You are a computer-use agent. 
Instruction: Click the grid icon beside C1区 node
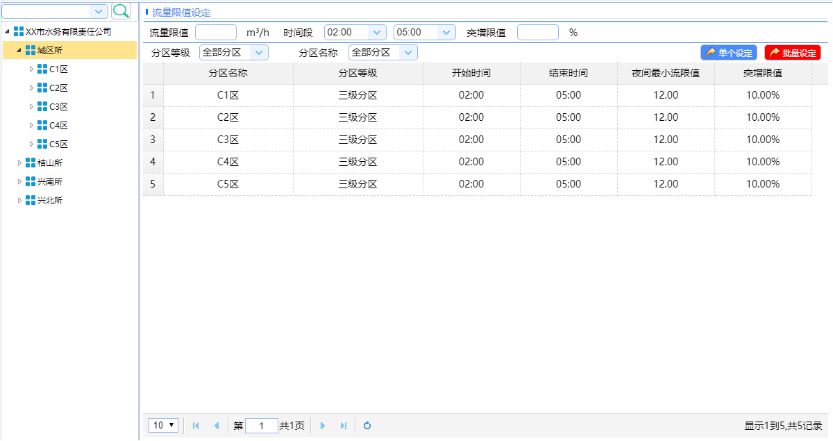click(x=42, y=69)
